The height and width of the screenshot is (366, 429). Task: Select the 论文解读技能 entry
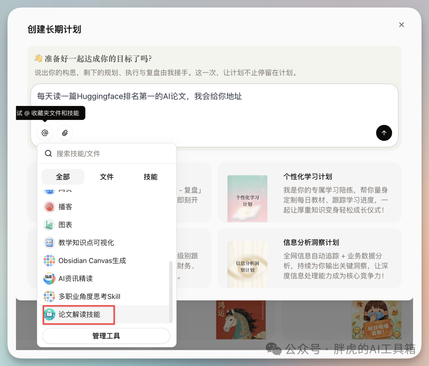(x=79, y=314)
